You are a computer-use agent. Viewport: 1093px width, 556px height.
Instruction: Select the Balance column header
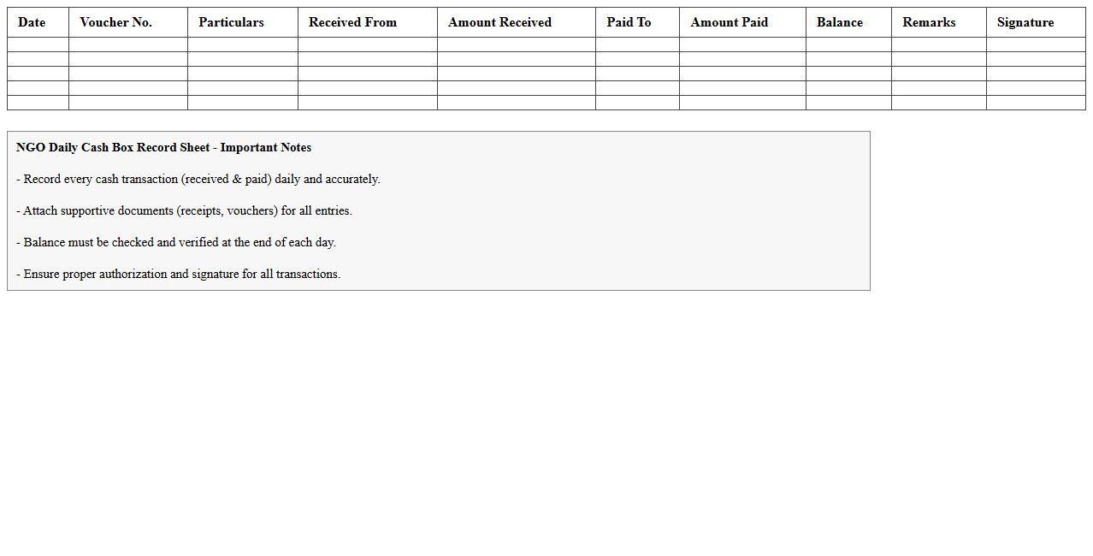point(839,22)
